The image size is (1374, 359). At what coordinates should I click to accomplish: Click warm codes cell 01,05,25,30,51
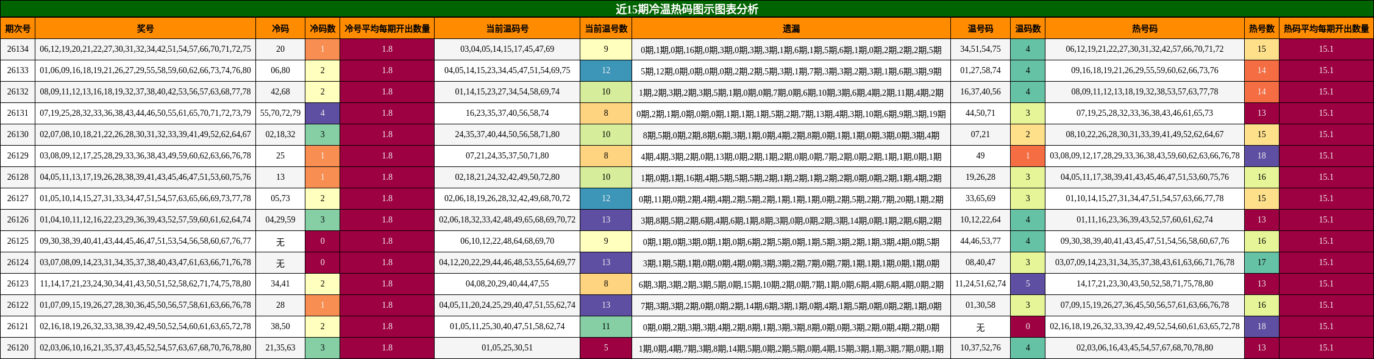point(507,348)
